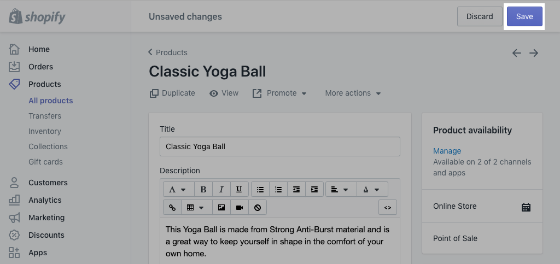The height and width of the screenshot is (264, 560).
Task: Insert a bulleted list
Action: point(260,190)
